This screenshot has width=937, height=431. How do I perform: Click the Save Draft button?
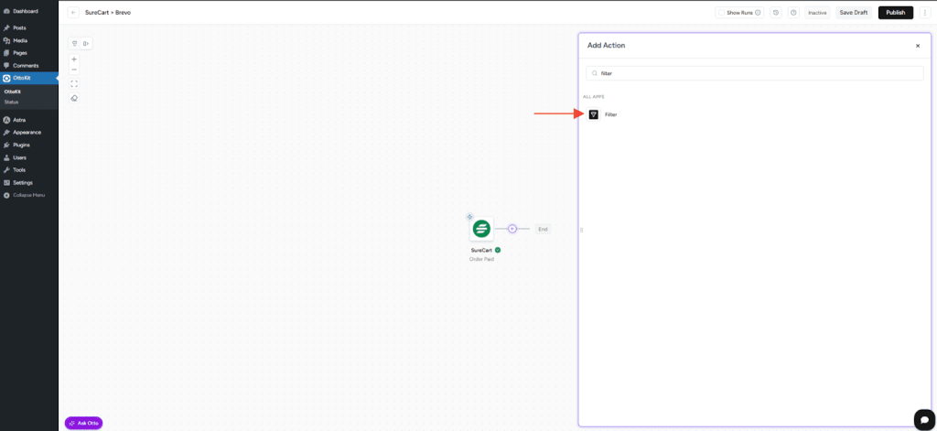[x=853, y=13]
